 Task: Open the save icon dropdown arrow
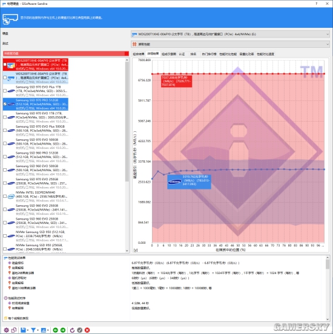click(28, 330)
